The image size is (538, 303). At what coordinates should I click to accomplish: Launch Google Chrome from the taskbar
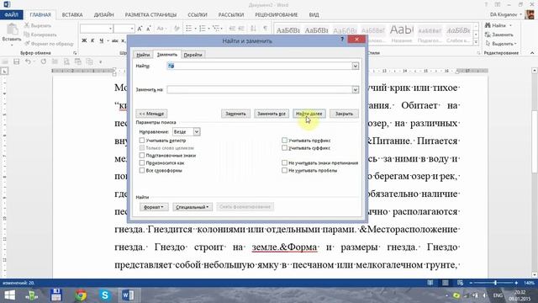coord(81,295)
